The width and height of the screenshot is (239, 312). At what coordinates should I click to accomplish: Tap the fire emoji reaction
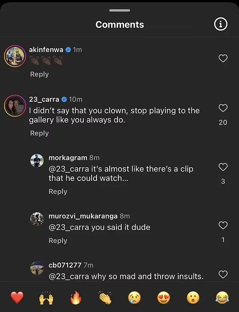pos(76,298)
